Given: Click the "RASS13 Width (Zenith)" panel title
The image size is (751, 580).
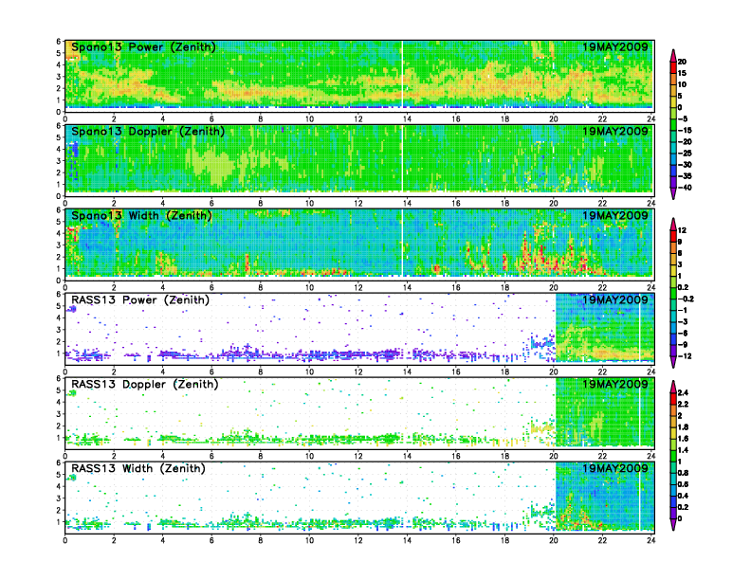Looking at the screenshot, I should click(137, 468).
